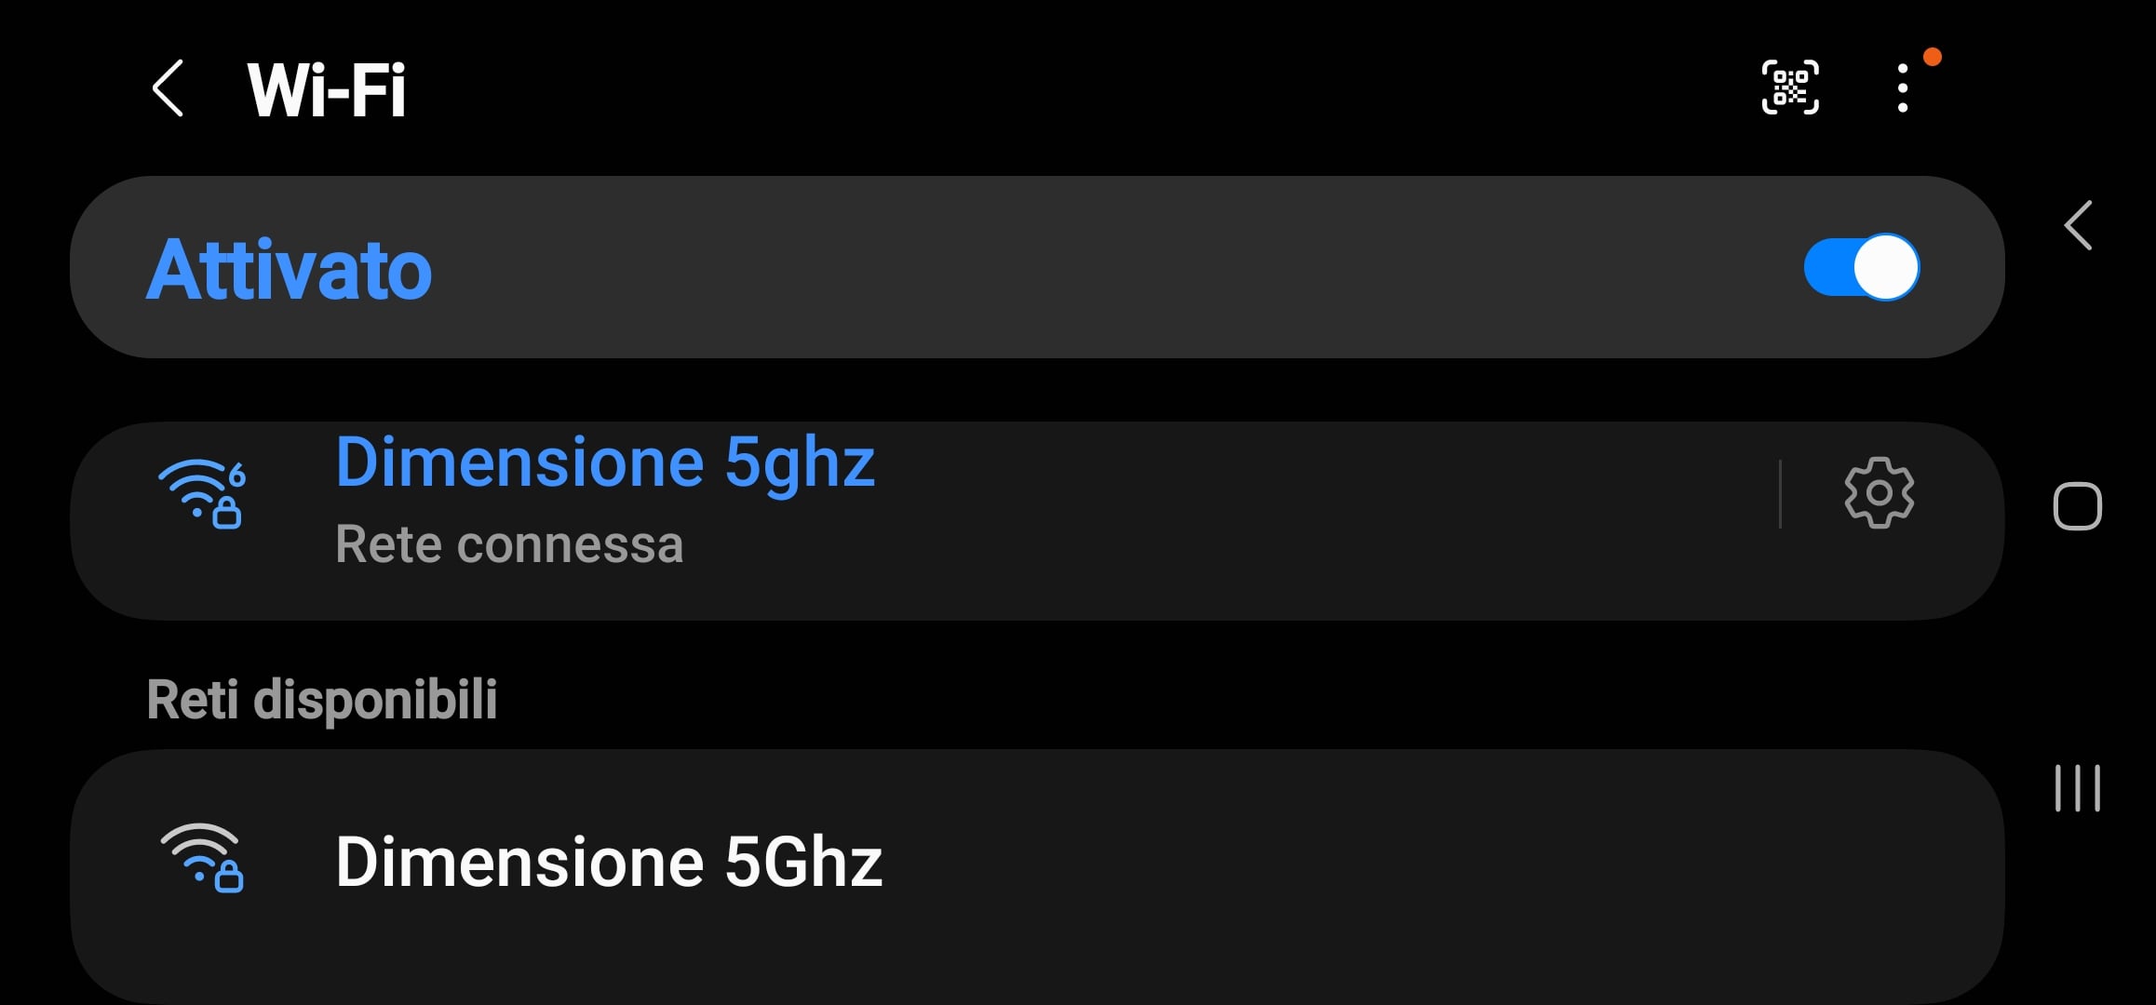
Task: Tap the connected Wi-Fi 6 signal icon
Action: point(202,493)
